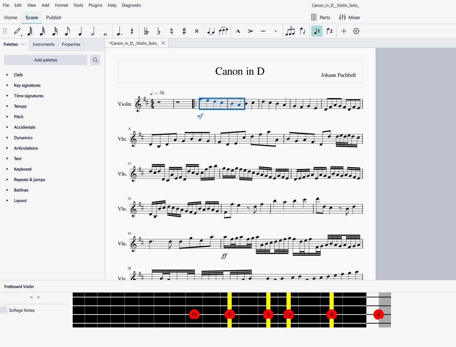Select 32nd note duration
This screenshot has height=347, width=456.
[42, 31]
